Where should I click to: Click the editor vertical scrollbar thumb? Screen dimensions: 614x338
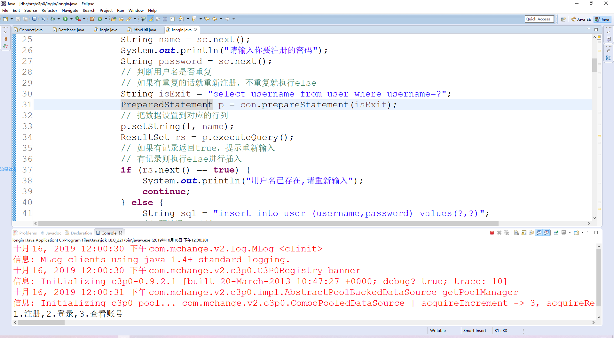[594, 65]
